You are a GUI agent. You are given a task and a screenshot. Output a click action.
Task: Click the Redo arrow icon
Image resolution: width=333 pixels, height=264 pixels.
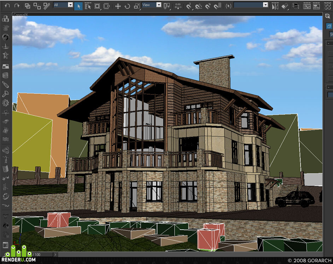pos(17,6)
